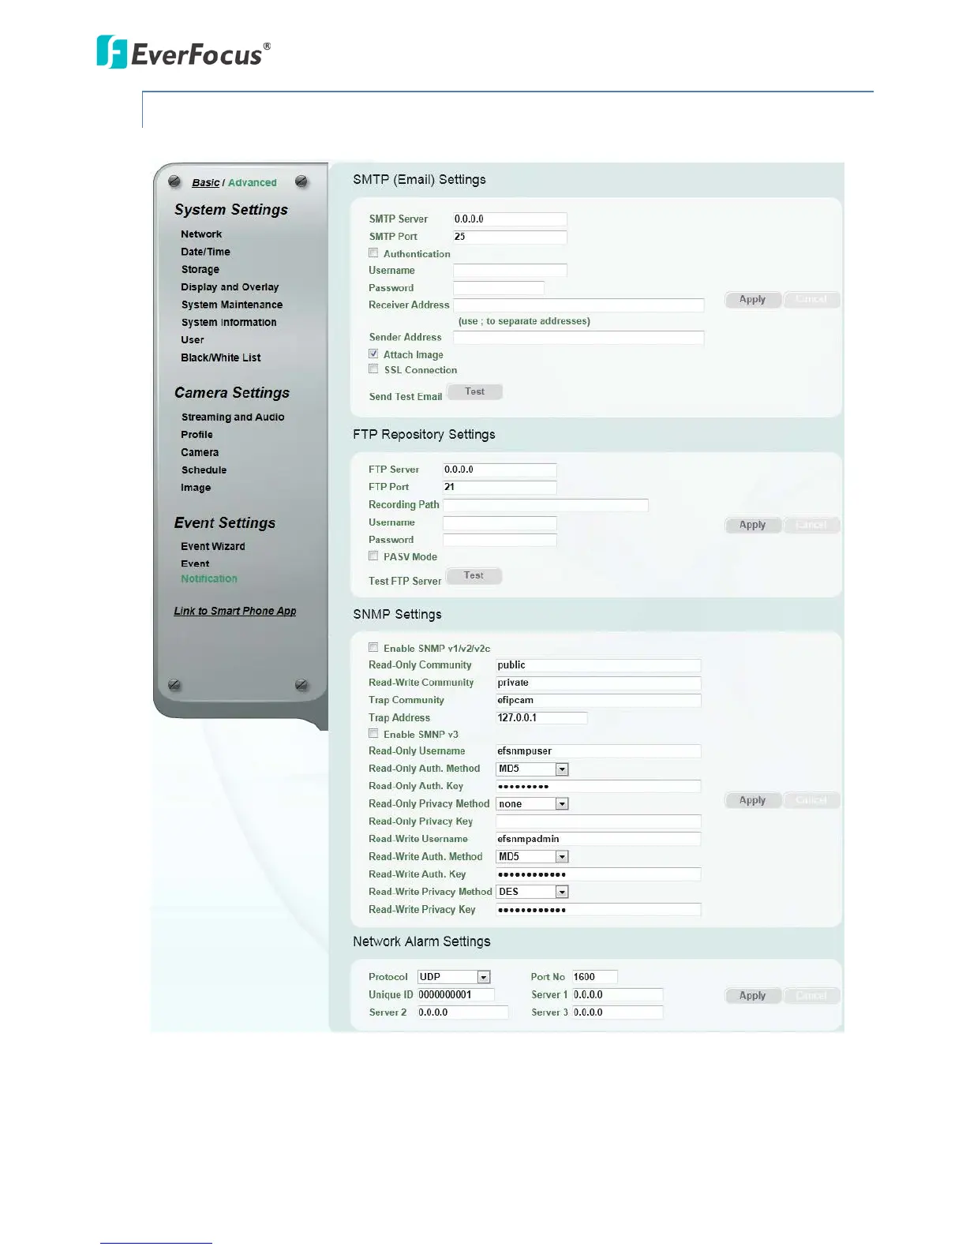The image size is (966, 1250).
Task: Click the FTP Server field
Action: (x=500, y=470)
